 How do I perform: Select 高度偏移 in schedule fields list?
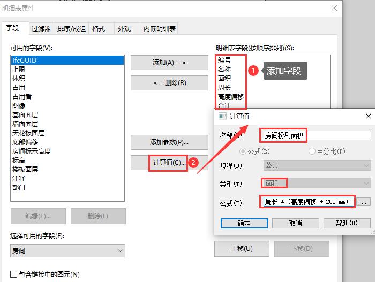coord(231,96)
